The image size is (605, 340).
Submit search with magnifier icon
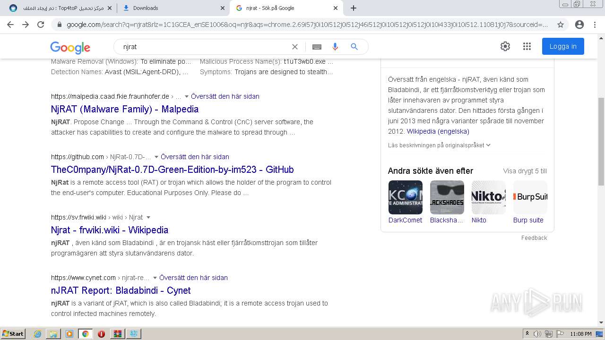354,47
